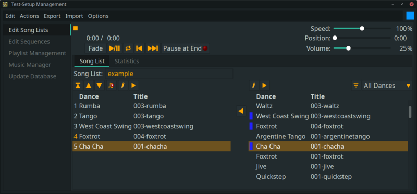The width and height of the screenshot is (417, 194).
Task: Edit song pencil icon in left list toolbar
Action: (x=123, y=86)
